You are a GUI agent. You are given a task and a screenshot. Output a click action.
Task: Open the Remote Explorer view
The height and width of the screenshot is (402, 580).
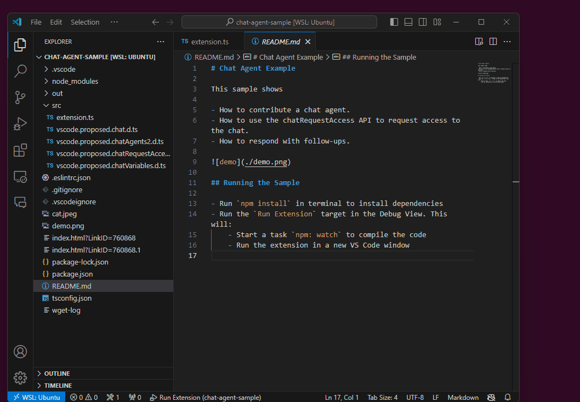pos(20,177)
